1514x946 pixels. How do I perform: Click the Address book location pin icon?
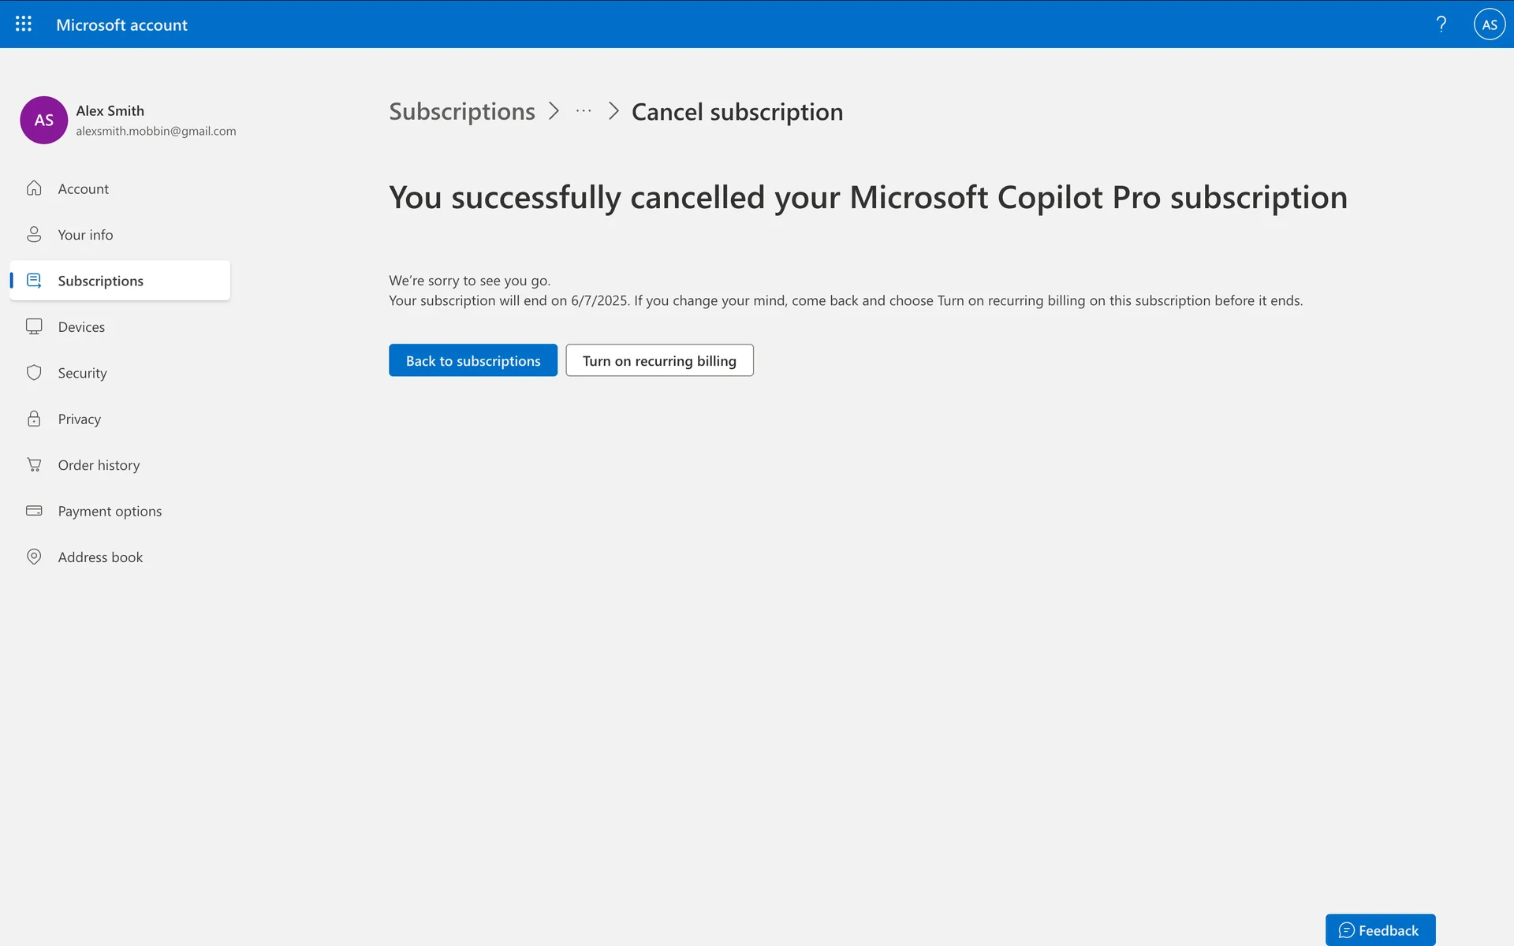pos(34,557)
